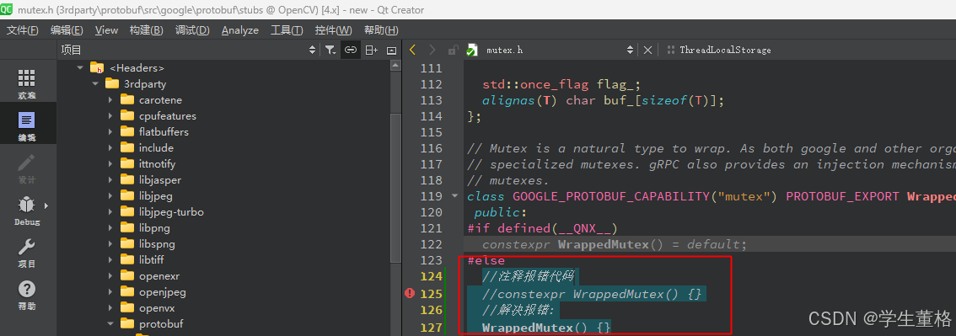Select the openexr folder
The width and height of the screenshot is (956, 336).
[158, 275]
